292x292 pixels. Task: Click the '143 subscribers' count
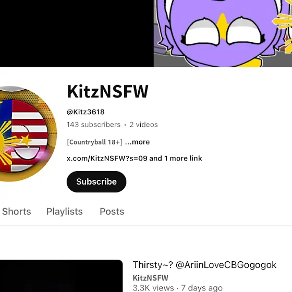tap(94, 125)
